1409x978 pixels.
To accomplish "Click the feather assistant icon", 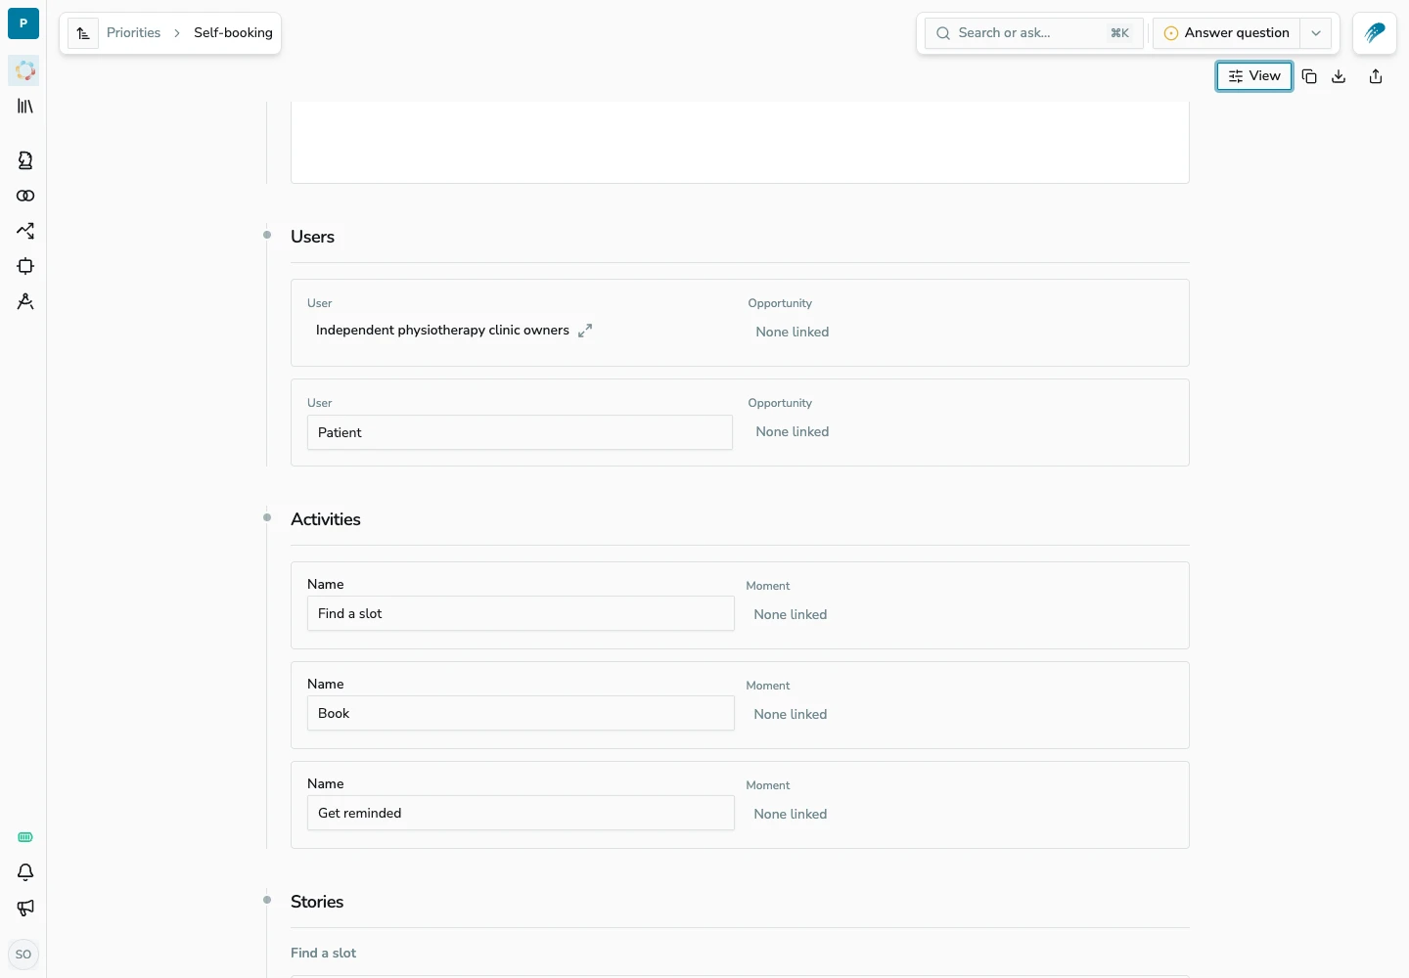I will coord(1375,33).
